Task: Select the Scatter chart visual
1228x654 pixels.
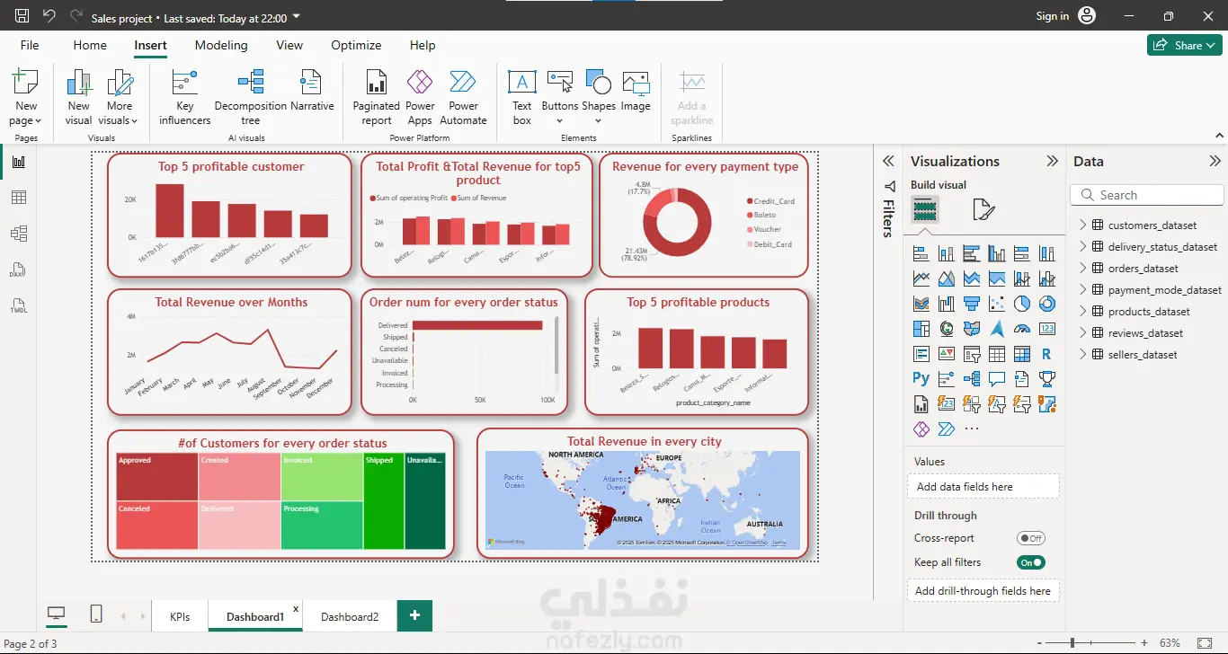Action: 996,304
